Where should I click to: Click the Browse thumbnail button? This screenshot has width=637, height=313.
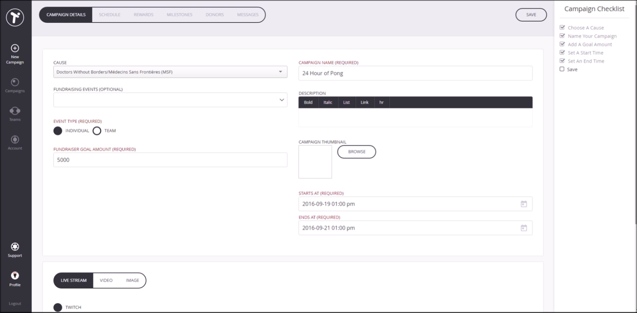[x=357, y=152]
